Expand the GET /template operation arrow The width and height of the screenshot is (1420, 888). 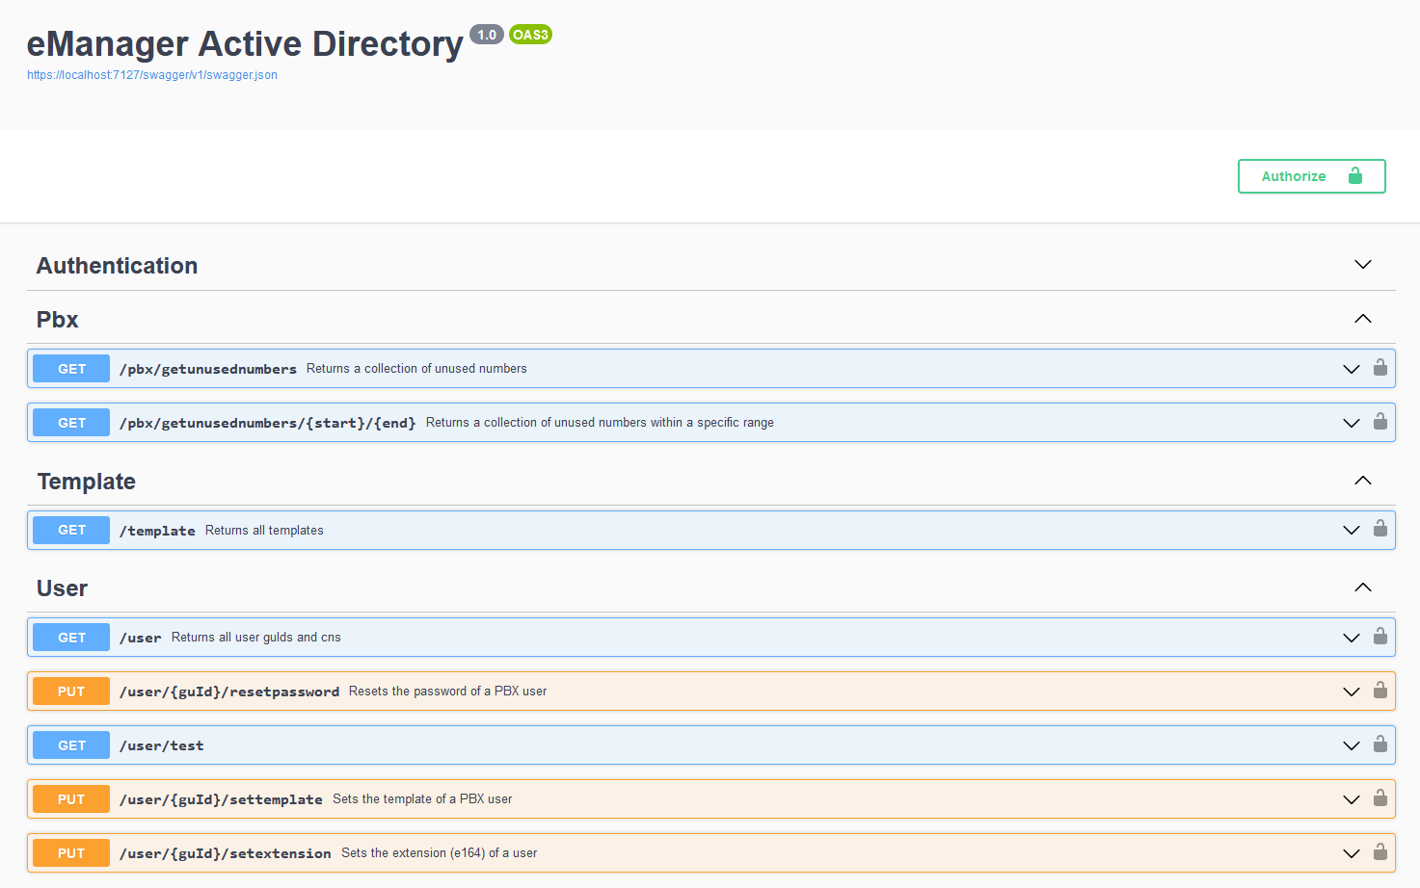click(1351, 530)
